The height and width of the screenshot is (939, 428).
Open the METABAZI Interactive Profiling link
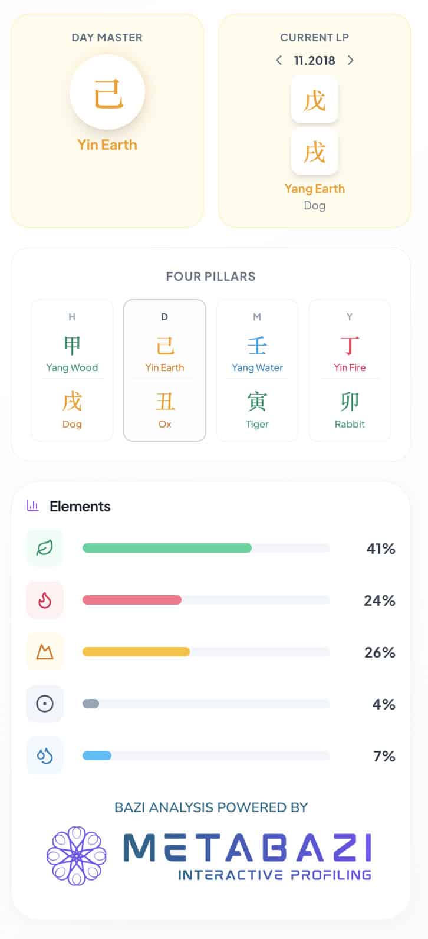point(248,855)
